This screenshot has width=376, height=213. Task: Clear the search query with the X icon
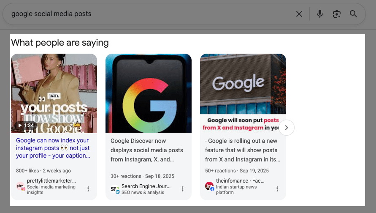coord(299,14)
